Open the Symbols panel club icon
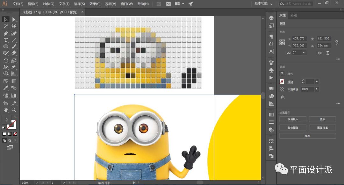344x185 pixels. pyautogui.click(x=271, y=70)
